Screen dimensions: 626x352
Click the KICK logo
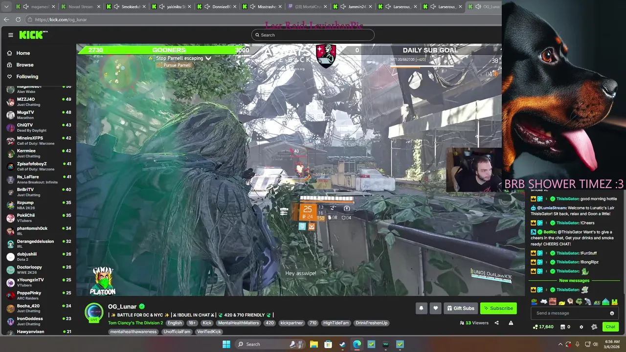click(x=33, y=35)
